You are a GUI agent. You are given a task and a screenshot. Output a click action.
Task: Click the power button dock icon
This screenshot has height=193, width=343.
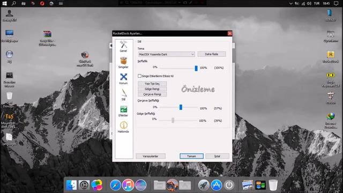229,185
